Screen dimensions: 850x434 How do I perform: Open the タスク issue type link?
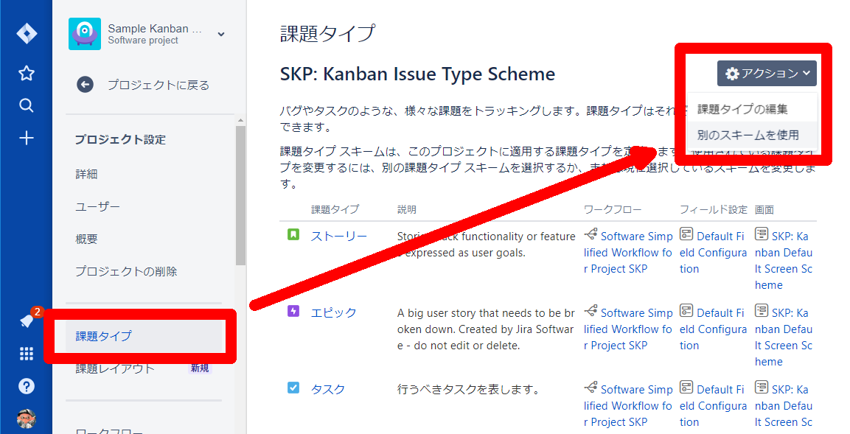pyautogui.click(x=328, y=389)
